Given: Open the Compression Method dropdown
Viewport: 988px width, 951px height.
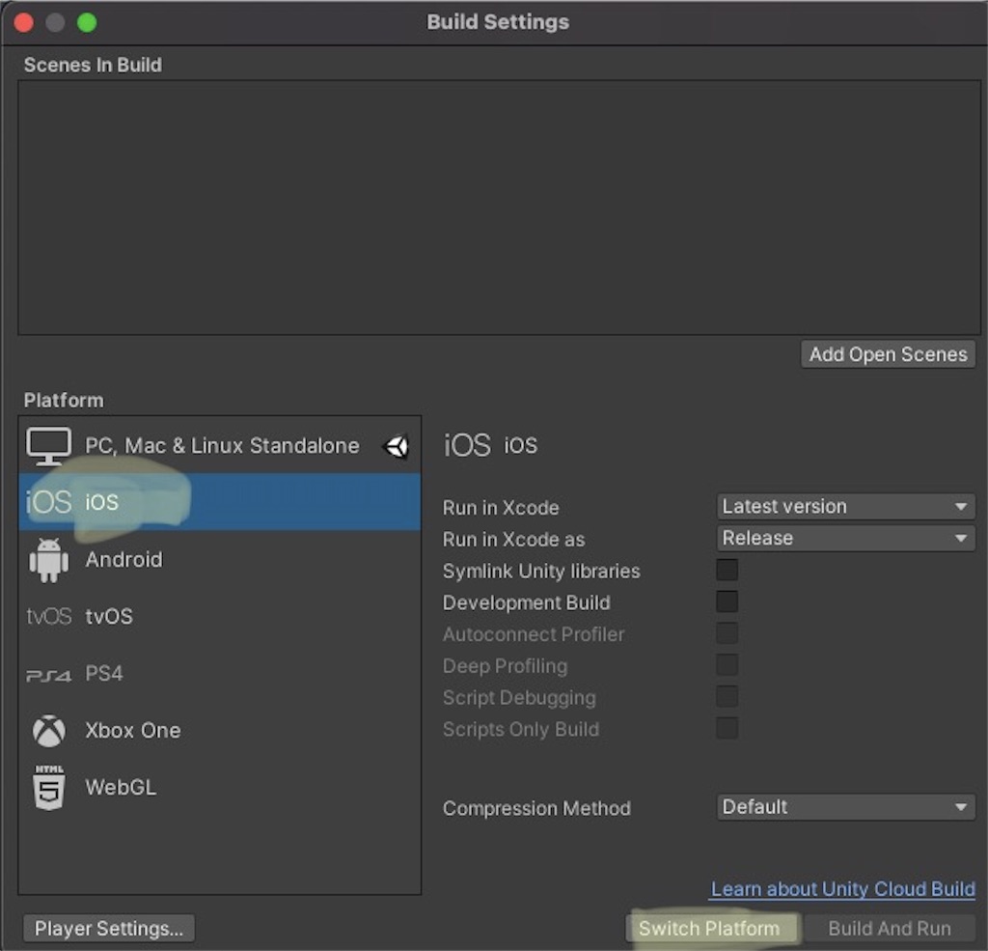Looking at the screenshot, I should pyautogui.click(x=845, y=807).
